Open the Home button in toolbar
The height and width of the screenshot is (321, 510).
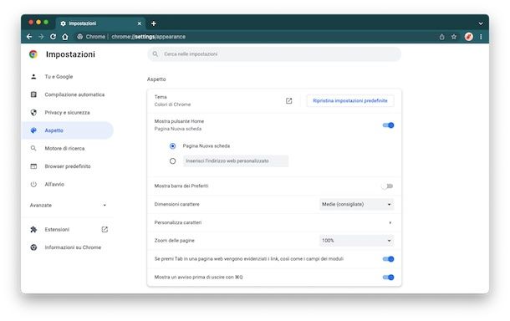click(65, 37)
